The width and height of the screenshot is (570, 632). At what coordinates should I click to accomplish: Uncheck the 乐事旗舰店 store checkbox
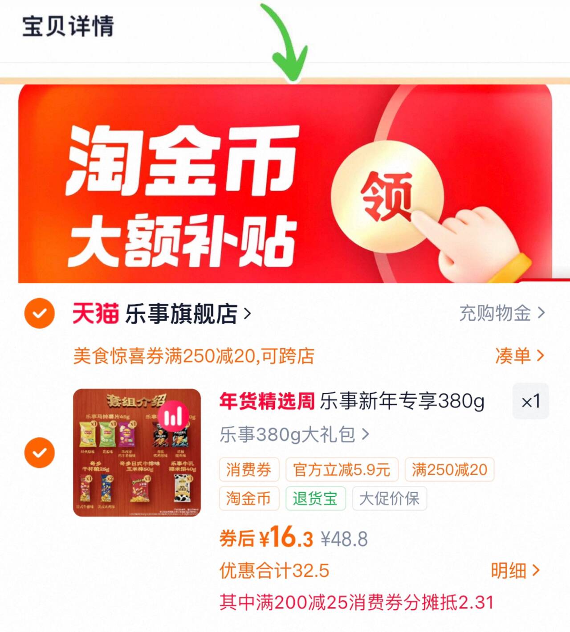coord(40,314)
